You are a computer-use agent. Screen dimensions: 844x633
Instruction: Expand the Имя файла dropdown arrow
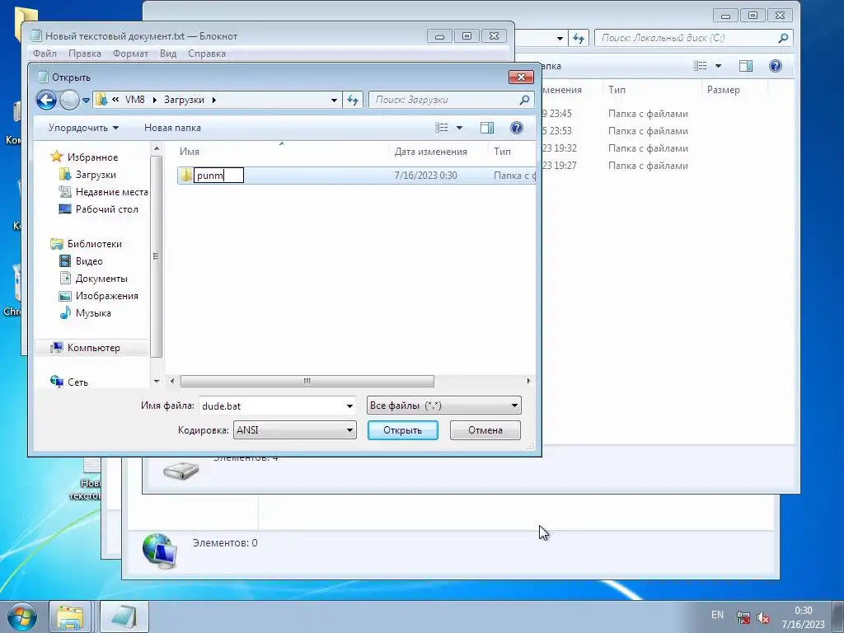coord(349,406)
